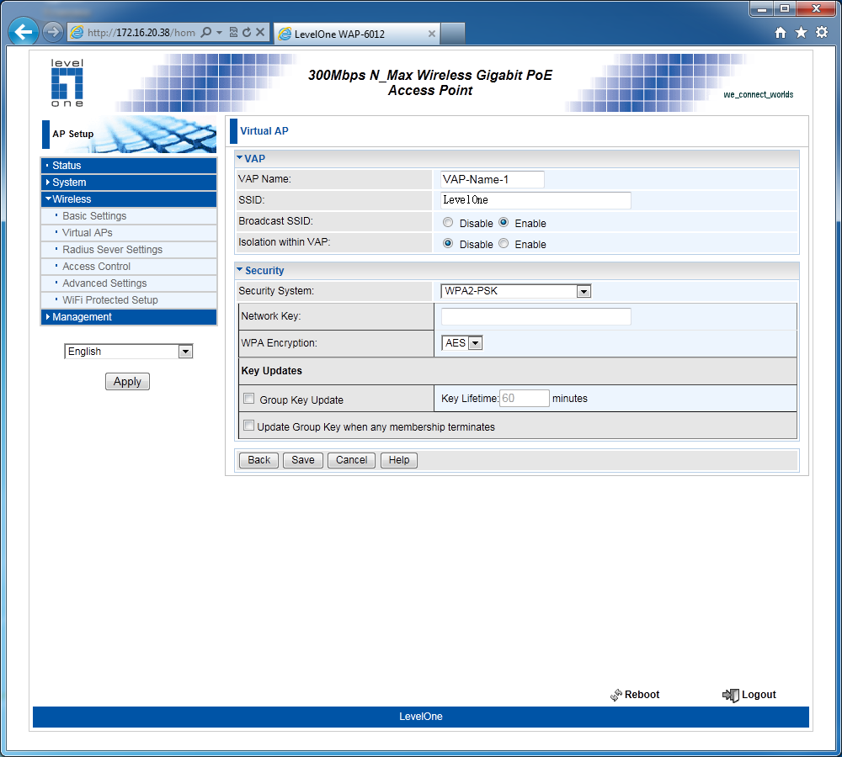
Task: Expand the System menu
Action: point(129,183)
